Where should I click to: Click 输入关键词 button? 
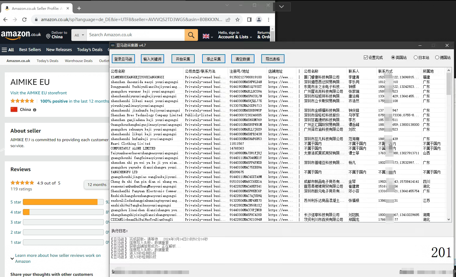tap(152, 59)
